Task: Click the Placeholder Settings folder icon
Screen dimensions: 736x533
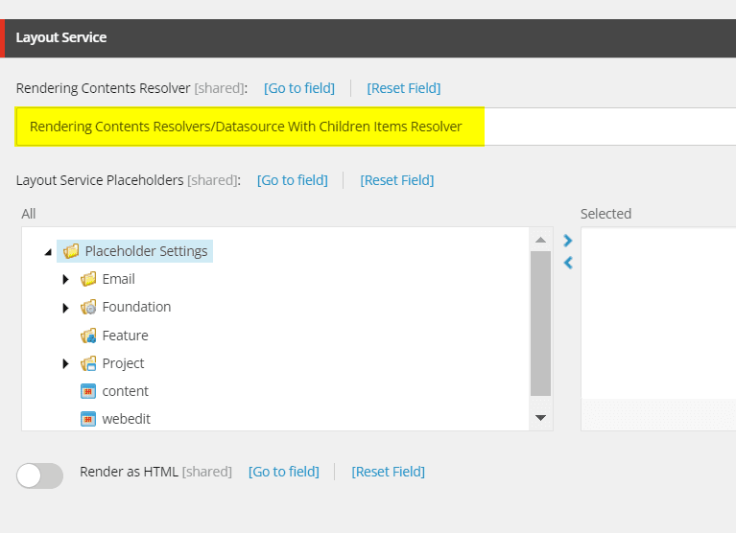Action: pyautogui.click(x=71, y=251)
